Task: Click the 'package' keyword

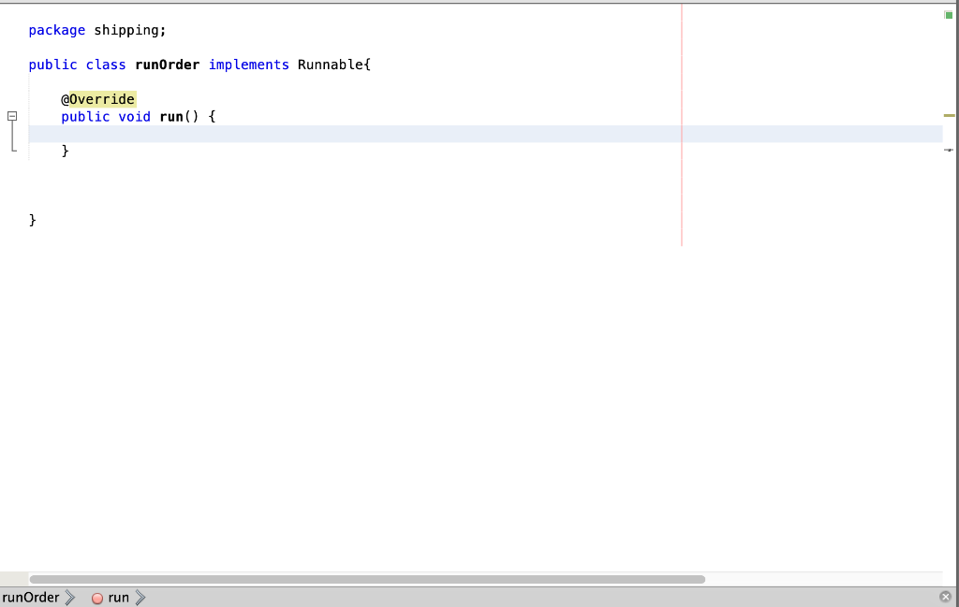Action: pos(57,31)
